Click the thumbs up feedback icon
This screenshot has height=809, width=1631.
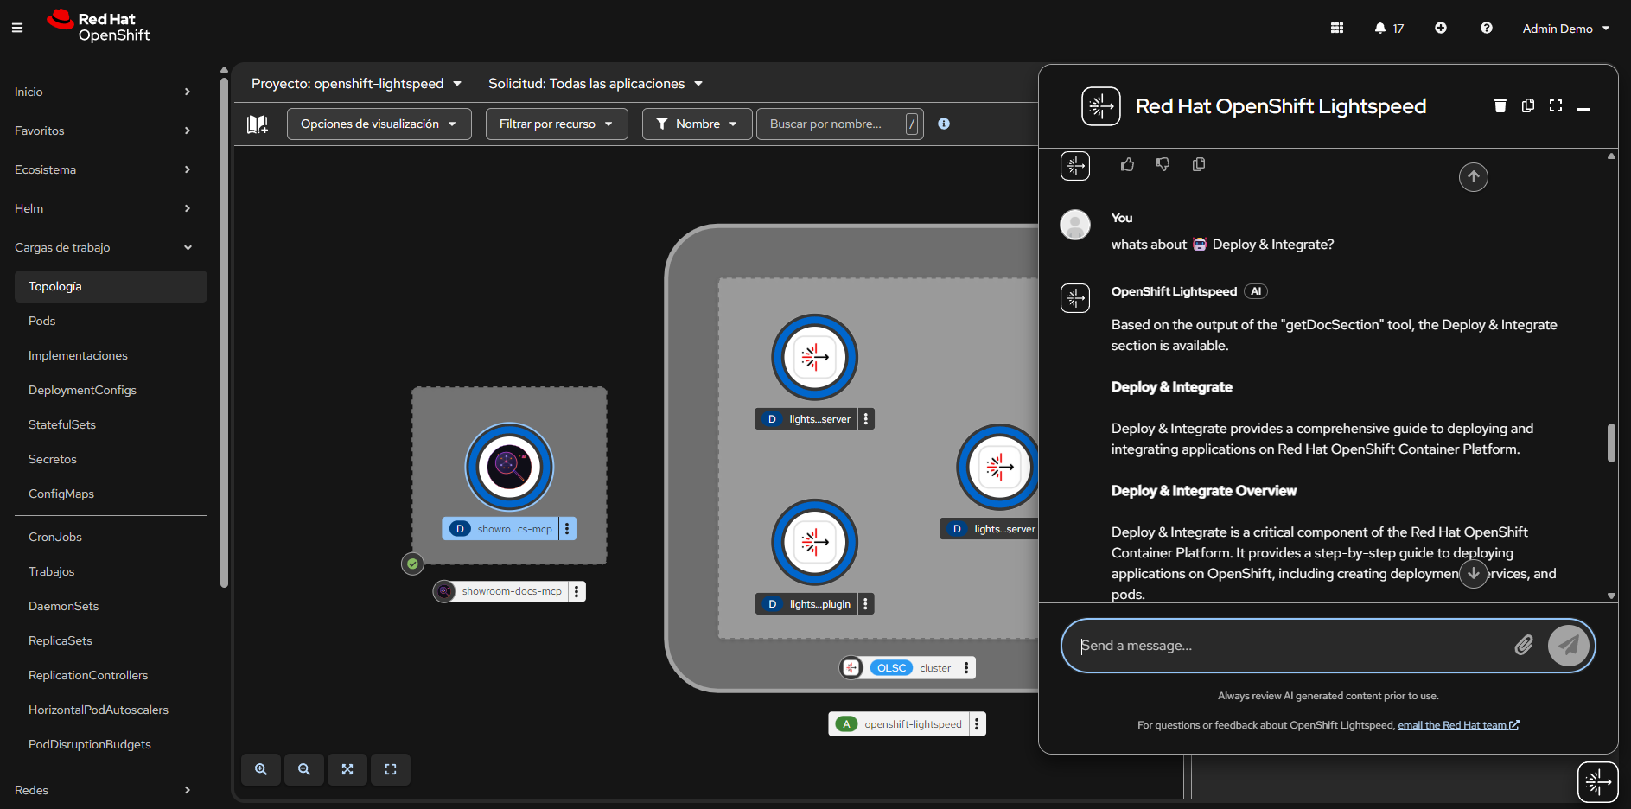(1127, 164)
